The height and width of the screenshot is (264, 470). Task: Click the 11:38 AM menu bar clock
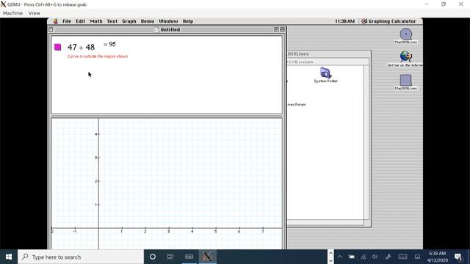pyautogui.click(x=344, y=21)
